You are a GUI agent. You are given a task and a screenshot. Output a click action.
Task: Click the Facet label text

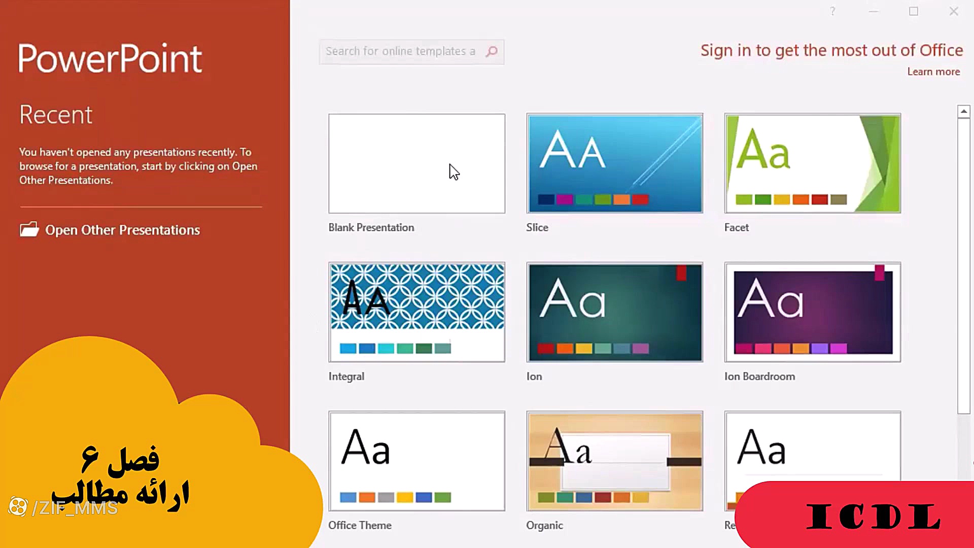(737, 227)
